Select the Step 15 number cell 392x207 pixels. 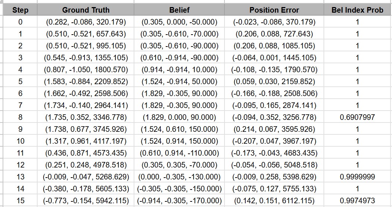pyautogui.click(x=20, y=201)
